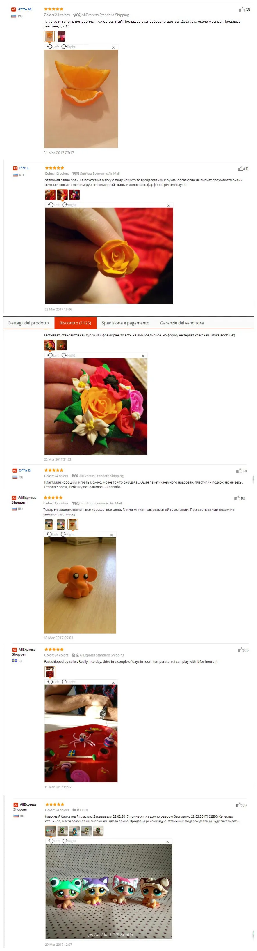Switch to Spedizione e pagamento tab

(125, 323)
